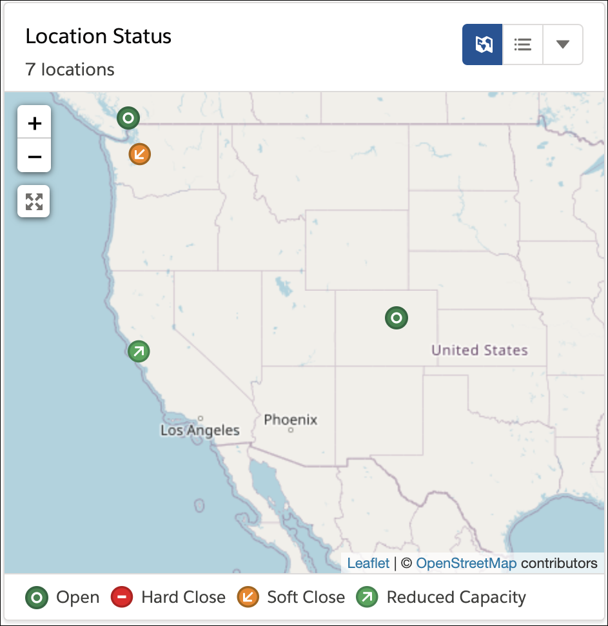The height and width of the screenshot is (626, 608).
Task: Click the fit-to-bounds fullscreen arrows icon
Action: (34, 201)
